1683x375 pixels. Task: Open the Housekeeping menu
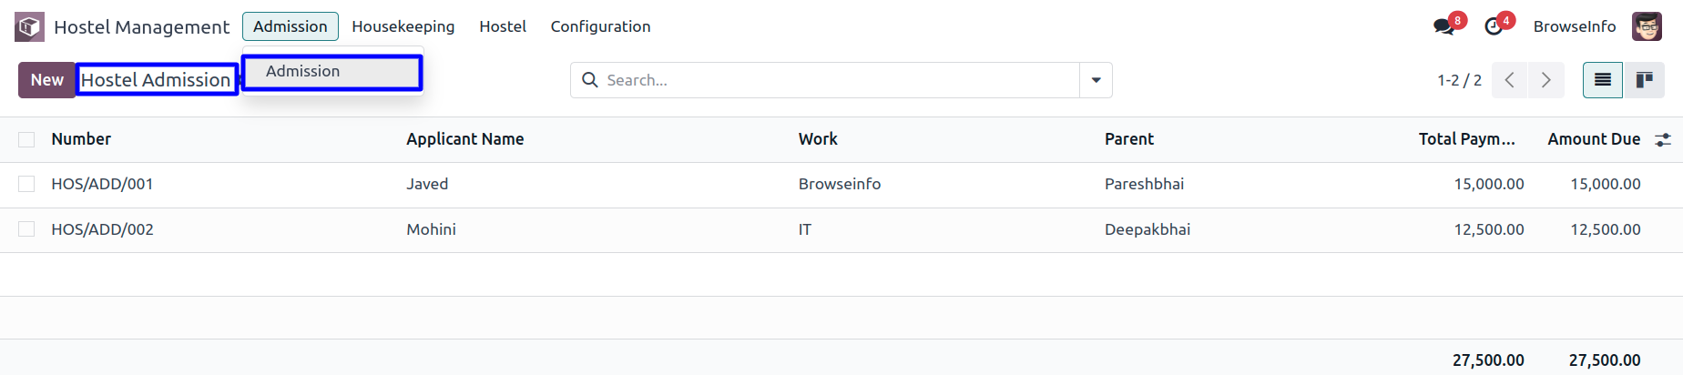coord(403,26)
